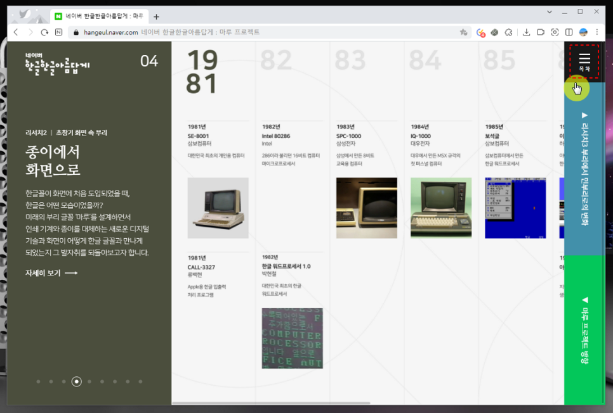Image resolution: width=613 pixels, height=413 pixels.
Task: Open the Naver home button icon
Action: click(58, 32)
